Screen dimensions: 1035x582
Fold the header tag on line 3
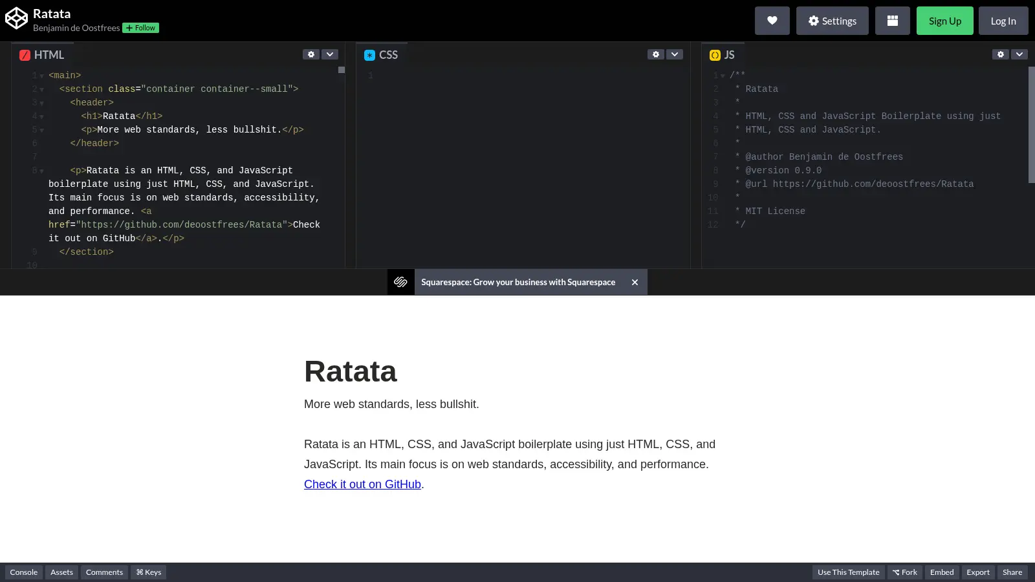pos(41,103)
